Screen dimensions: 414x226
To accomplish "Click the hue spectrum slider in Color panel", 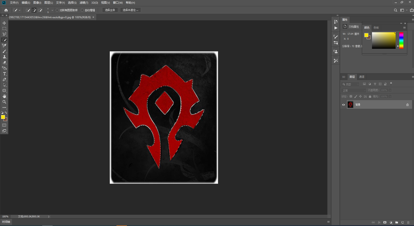I will [x=401, y=40].
